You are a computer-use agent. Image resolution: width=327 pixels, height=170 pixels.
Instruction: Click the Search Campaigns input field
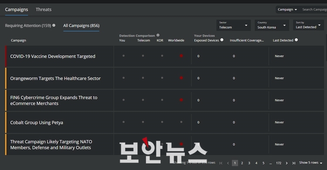click(314, 10)
